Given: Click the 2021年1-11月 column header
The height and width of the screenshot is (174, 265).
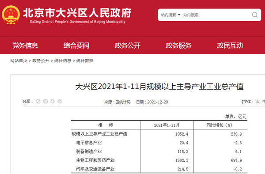Looking at the screenshot, I should (x=167, y=125).
